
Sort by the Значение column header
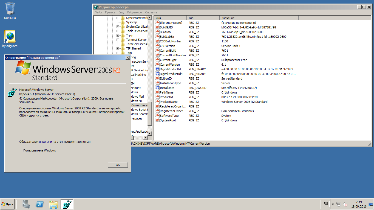(x=259, y=18)
